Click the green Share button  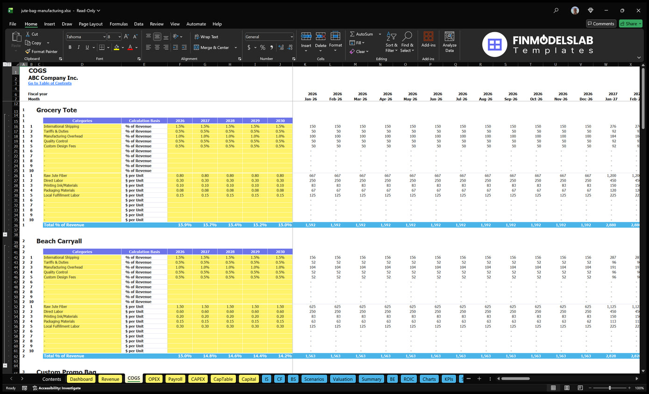click(630, 24)
